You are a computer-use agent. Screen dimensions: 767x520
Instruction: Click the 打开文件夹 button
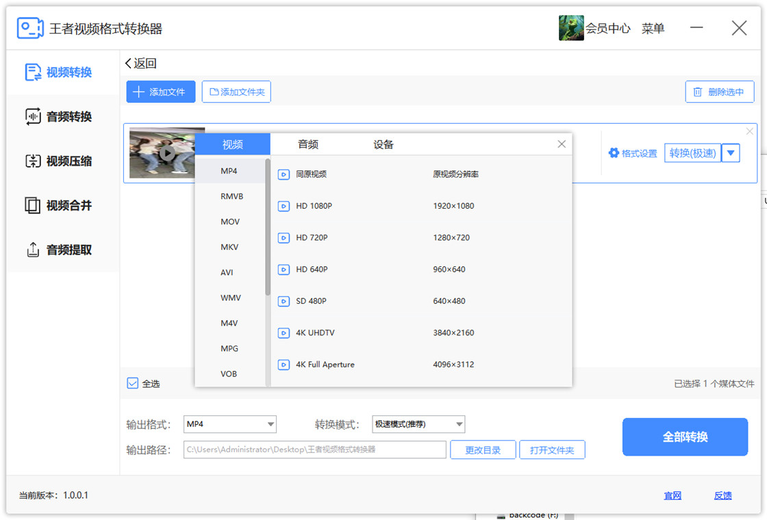552,450
